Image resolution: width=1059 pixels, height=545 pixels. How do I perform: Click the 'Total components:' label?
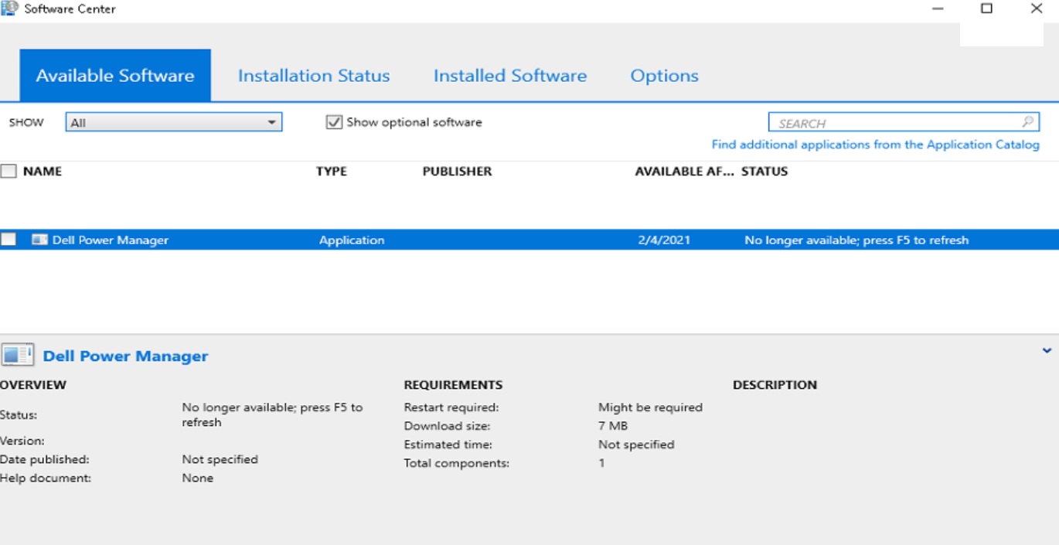tap(457, 464)
